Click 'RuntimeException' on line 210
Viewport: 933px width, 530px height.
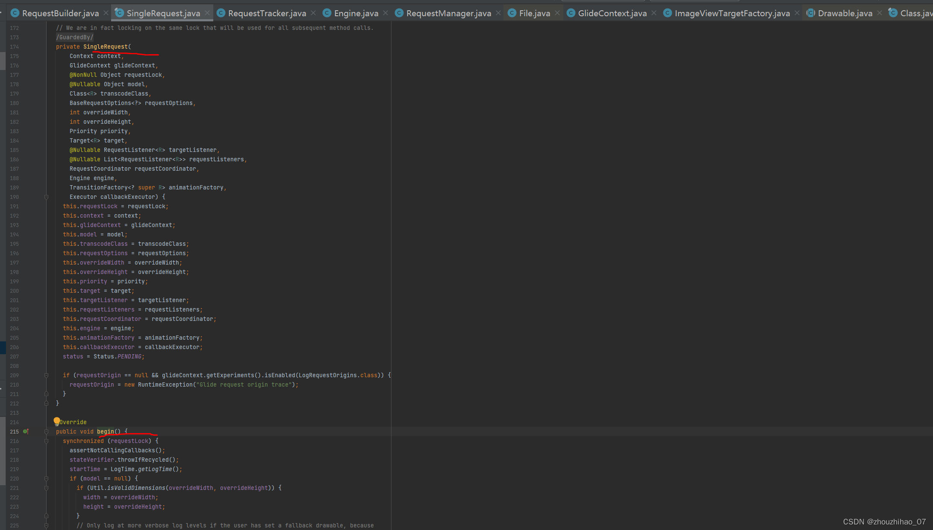pyautogui.click(x=165, y=384)
